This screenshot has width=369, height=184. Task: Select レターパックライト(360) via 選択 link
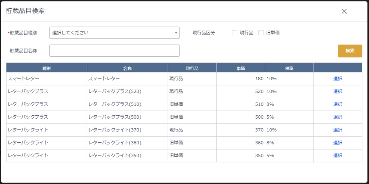tap(338, 143)
